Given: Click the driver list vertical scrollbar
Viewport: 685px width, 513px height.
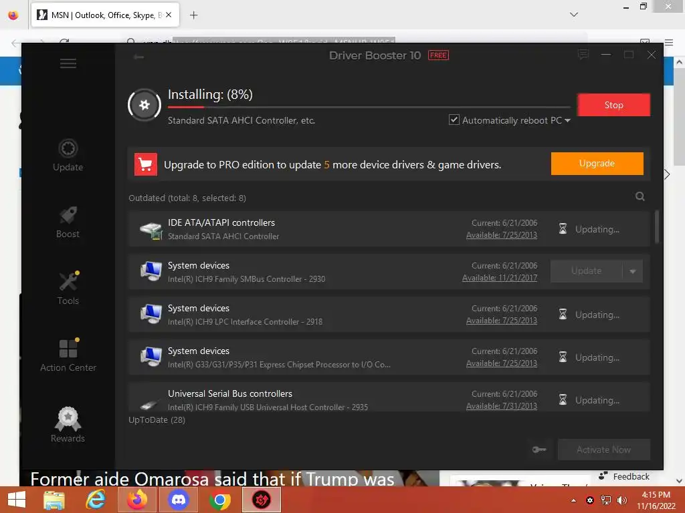Looking at the screenshot, I should click(657, 227).
